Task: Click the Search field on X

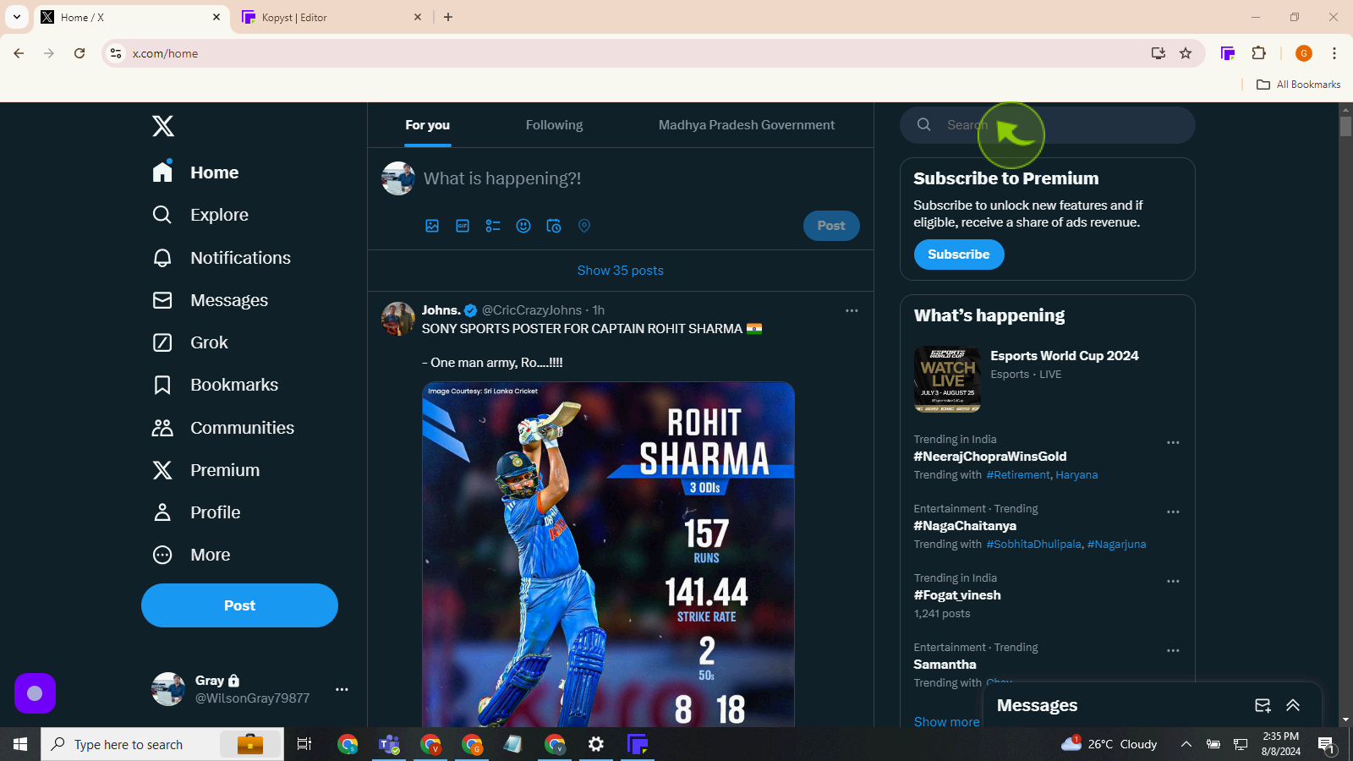Action: [x=1048, y=125]
